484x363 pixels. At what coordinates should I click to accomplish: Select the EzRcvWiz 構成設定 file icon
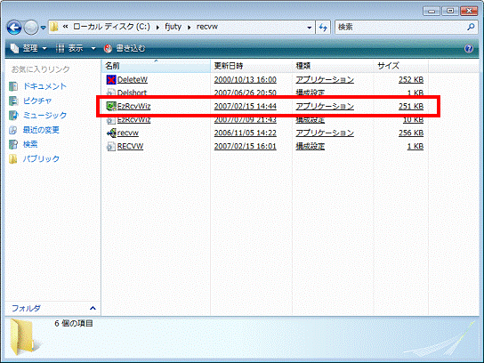pyautogui.click(x=111, y=120)
